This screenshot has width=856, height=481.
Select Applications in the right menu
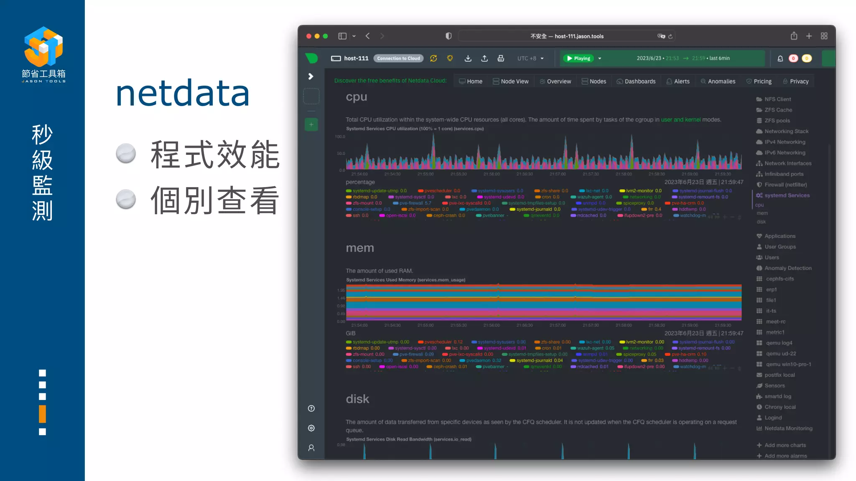(x=776, y=236)
